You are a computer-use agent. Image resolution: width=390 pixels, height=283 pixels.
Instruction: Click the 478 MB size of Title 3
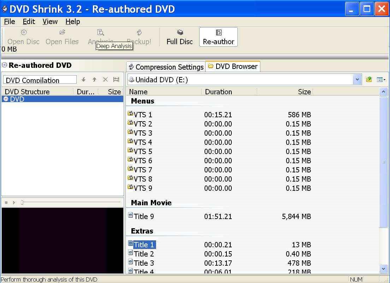pos(299,263)
